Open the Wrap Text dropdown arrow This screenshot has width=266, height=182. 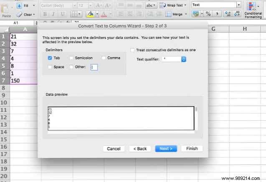click(185, 5)
